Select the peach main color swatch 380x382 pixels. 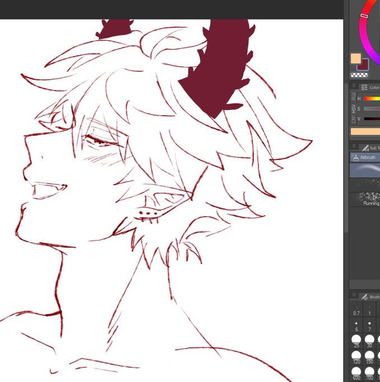click(x=356, y=58)
